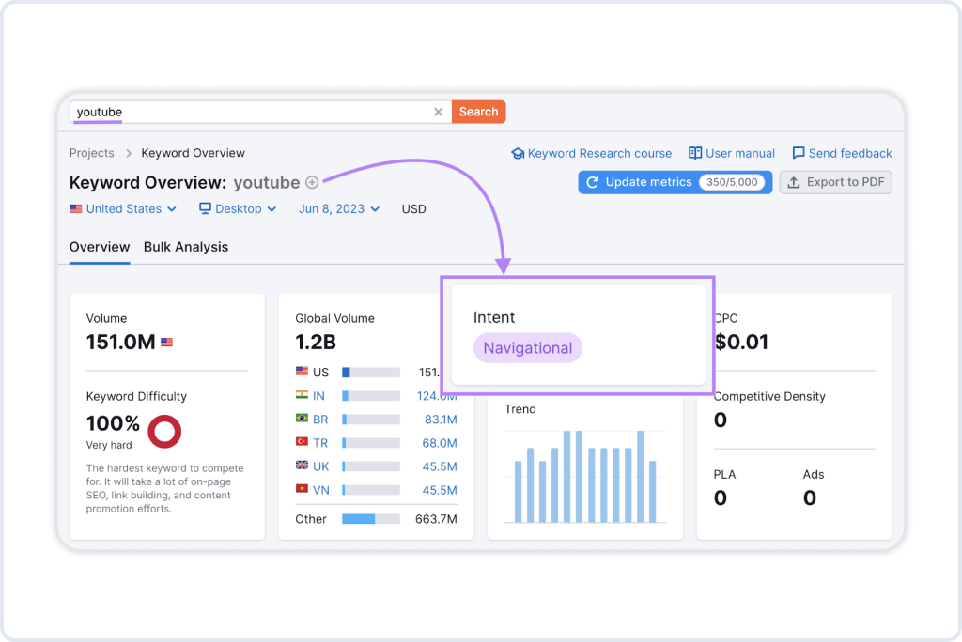Viewport: 962px width, 642px height.
Task: Click the 83.1M Brazil volume value
Action: (x=441, y=420)
